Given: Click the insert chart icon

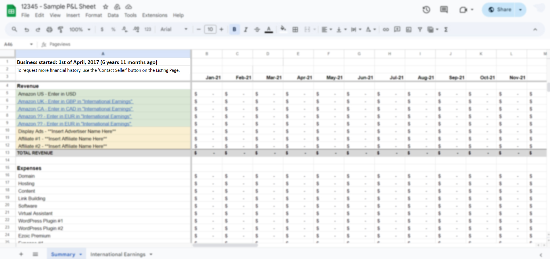Looking at the screenshot, I should click(409, 29).
